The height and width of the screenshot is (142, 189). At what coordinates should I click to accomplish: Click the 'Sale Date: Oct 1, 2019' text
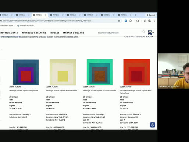[x=129, y=123]
